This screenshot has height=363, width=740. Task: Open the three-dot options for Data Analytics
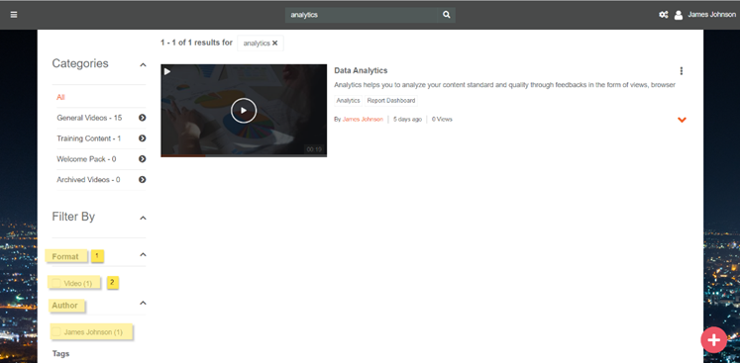(x=681, y=70)
